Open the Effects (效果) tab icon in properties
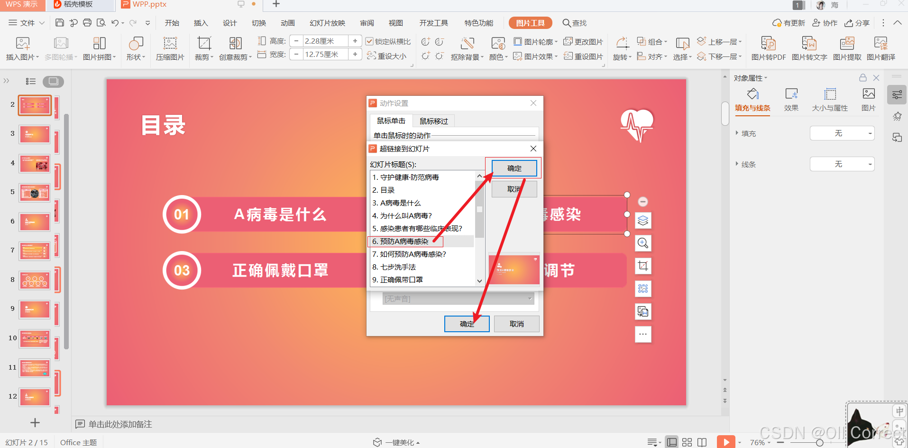908x448 pixels. tap(791, 93)
